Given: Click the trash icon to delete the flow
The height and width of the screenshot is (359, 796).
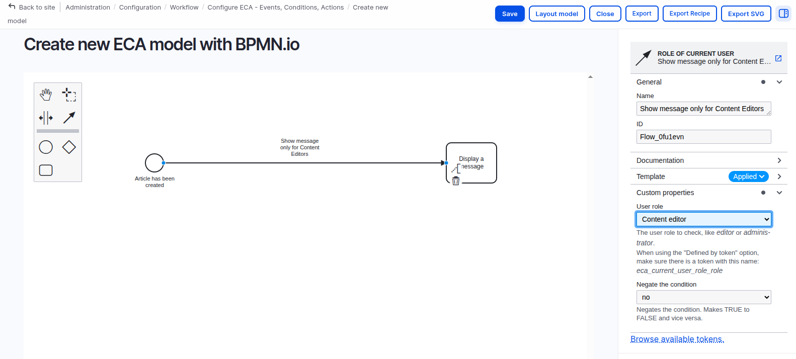Looking at the screenshot, I should click(456, 181).
